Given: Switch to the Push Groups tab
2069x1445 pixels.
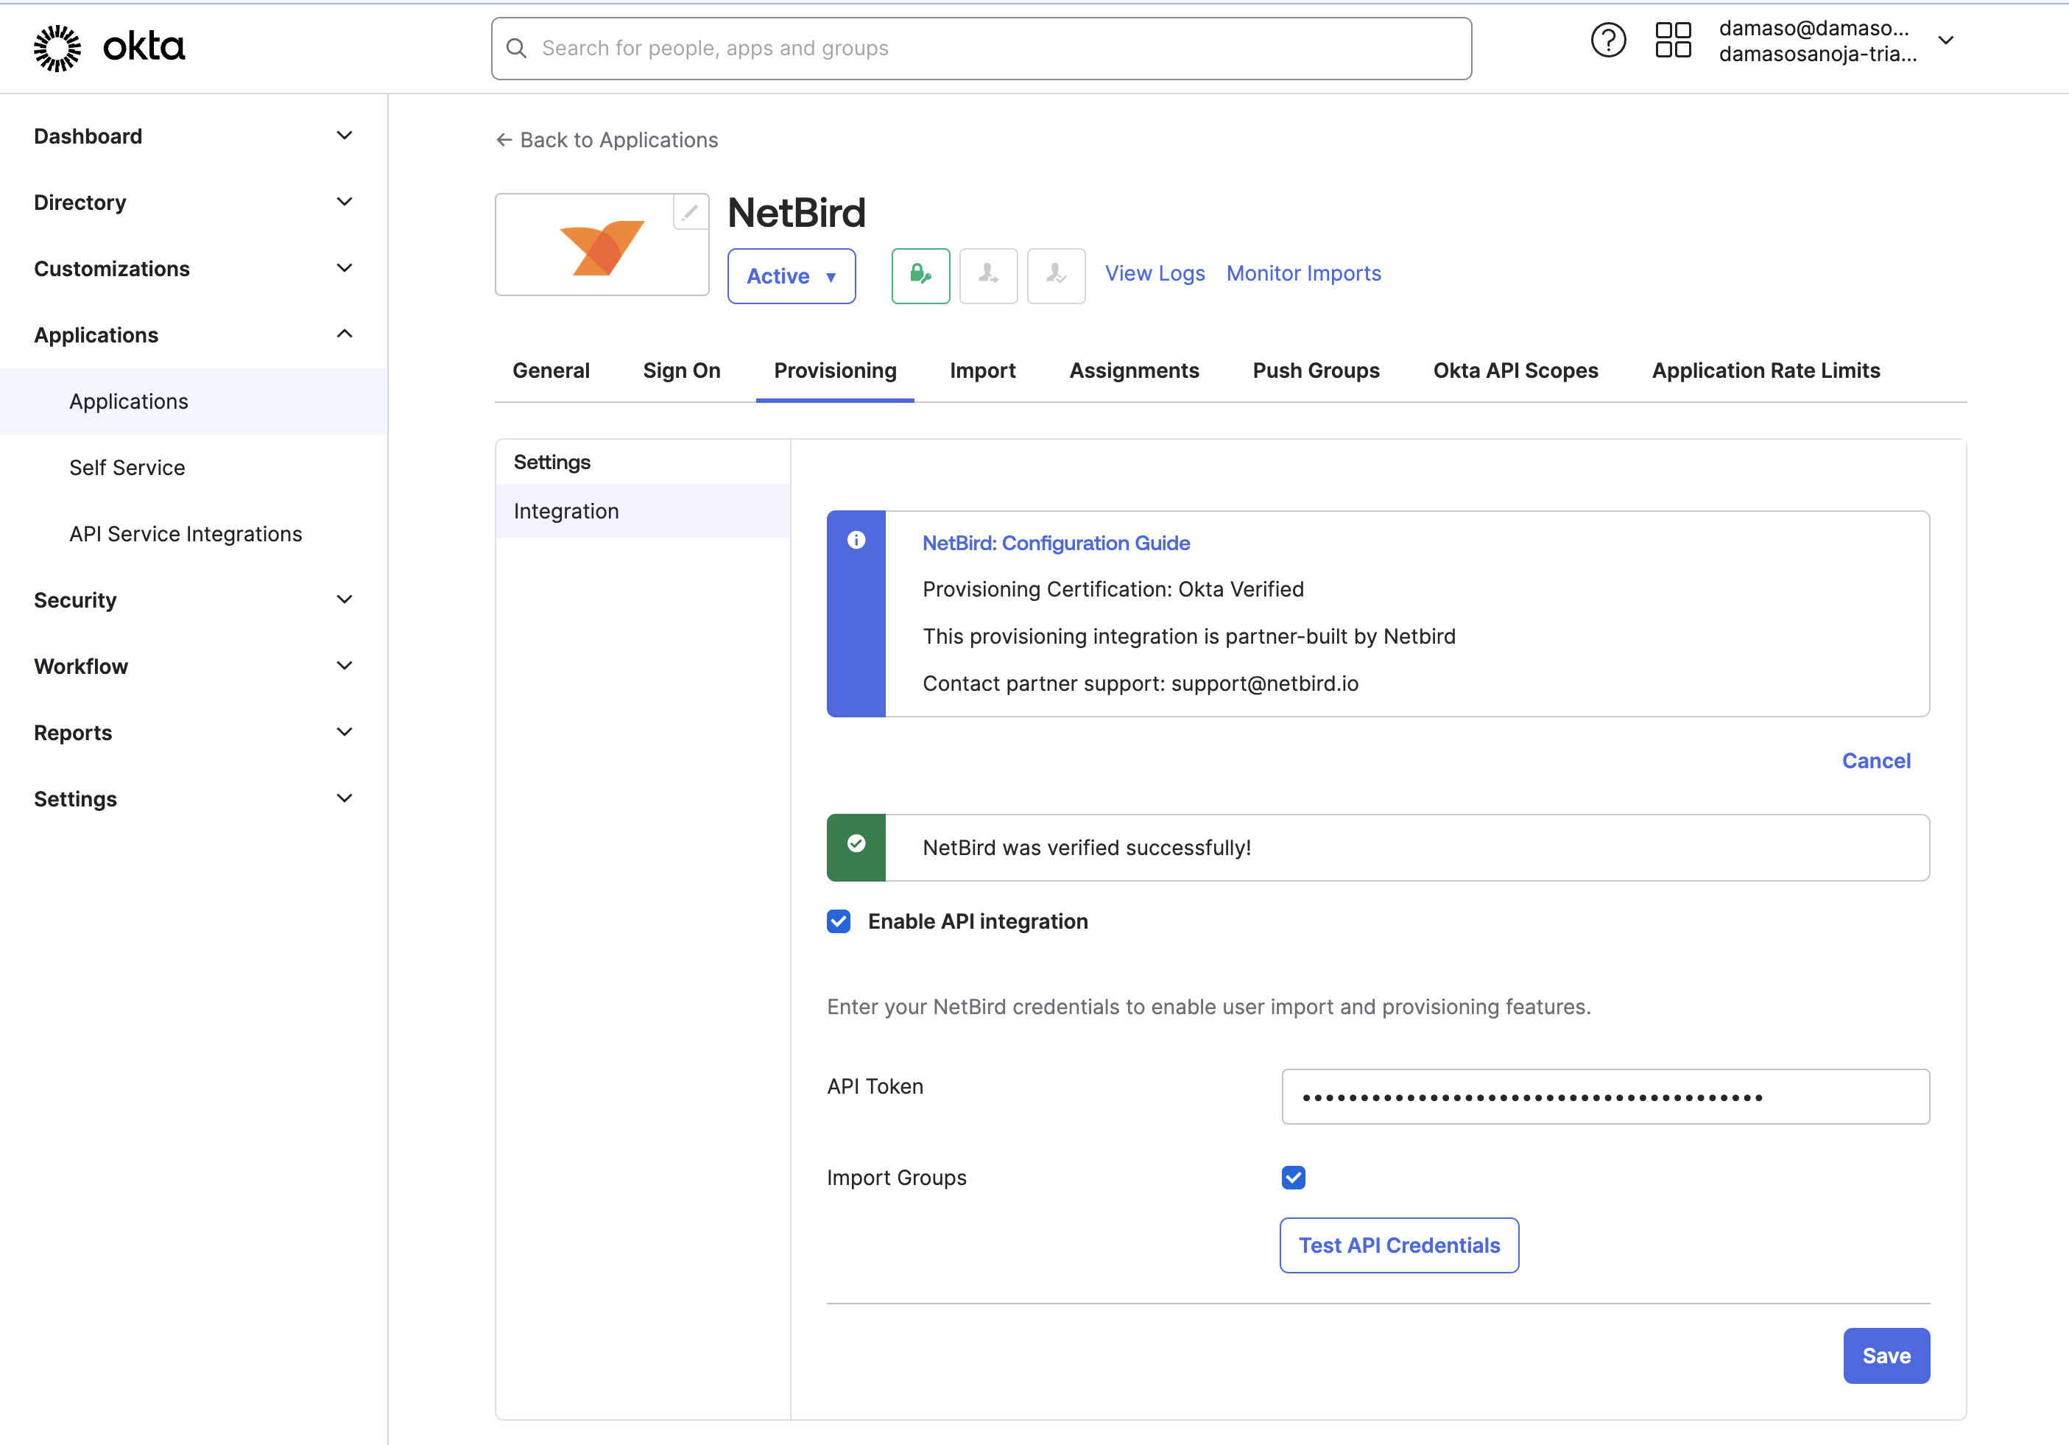Looking at the screenshot, I should (1316, 370).
